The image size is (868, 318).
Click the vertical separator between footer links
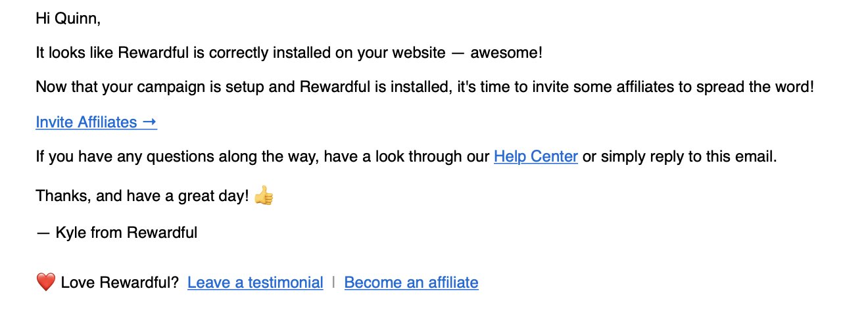click(x=334, y=283)
